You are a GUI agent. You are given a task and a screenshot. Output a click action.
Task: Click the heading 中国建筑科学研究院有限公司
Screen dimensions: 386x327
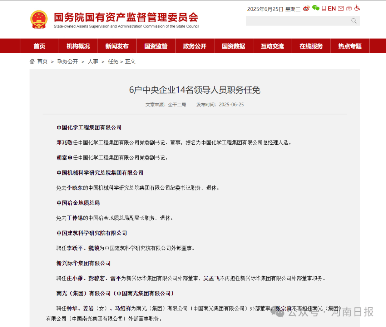click(x=92, y=233)
